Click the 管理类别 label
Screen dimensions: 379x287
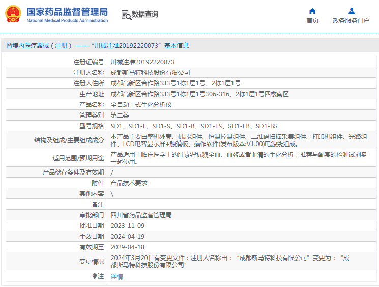pos(92,116)
